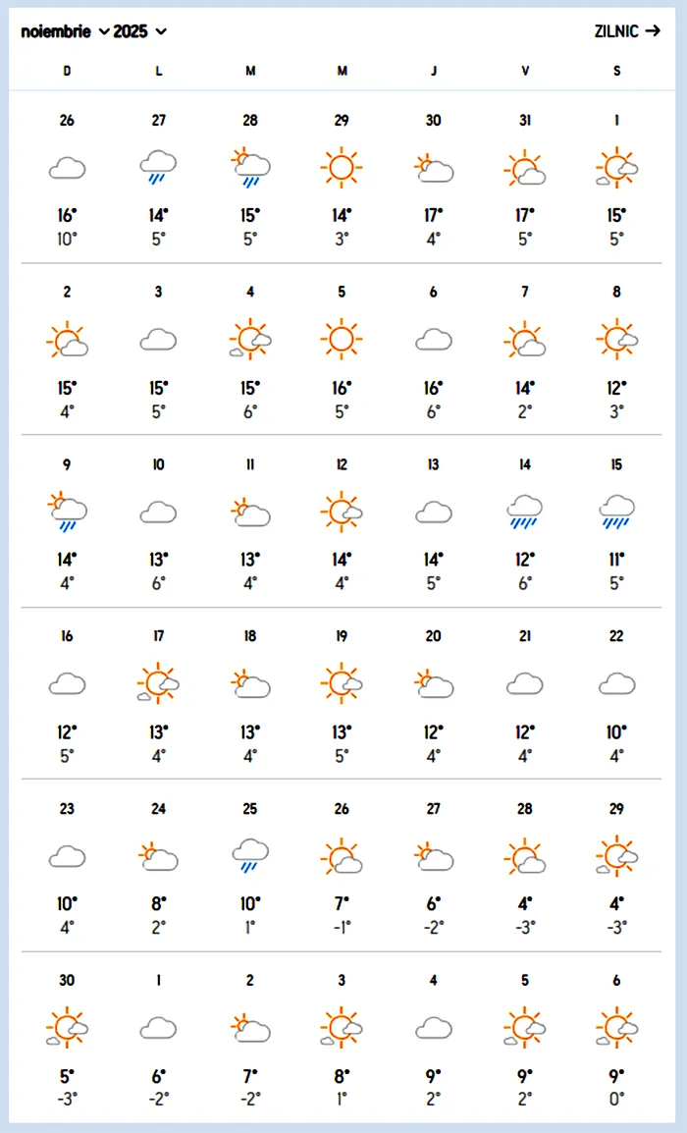Select day 15 in the calendar
687x1133 pixels.
point(616,464)
